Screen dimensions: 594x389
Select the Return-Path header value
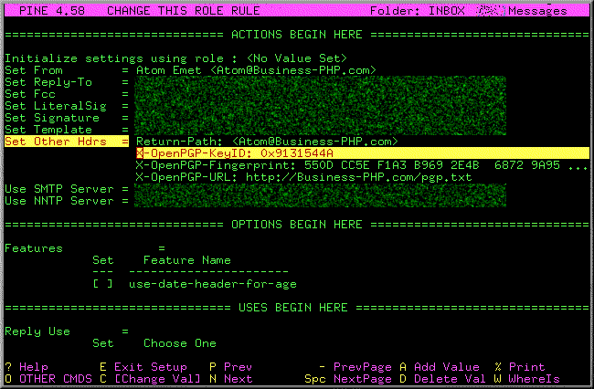pyautogui.click(x=267, y=142)
